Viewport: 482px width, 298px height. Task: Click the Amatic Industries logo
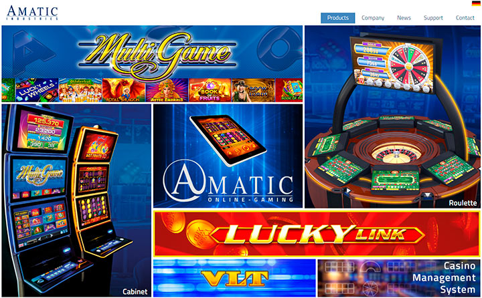click(32, 13)
